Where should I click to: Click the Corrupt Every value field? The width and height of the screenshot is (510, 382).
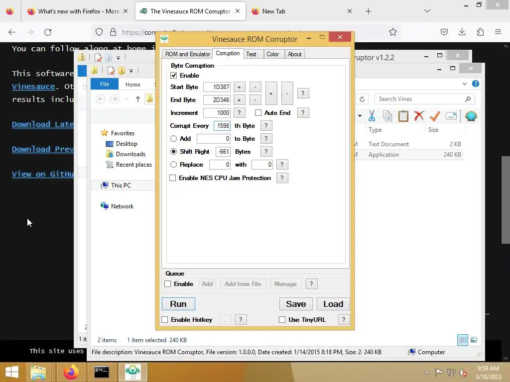pyautogui.click(x=222, y=126)
